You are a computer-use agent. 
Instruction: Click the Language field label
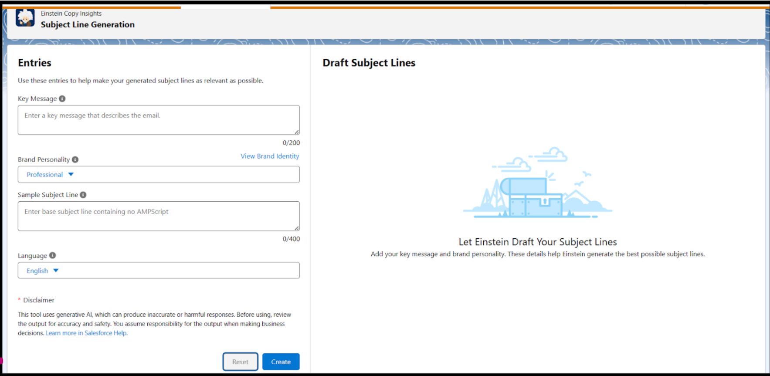32,256
